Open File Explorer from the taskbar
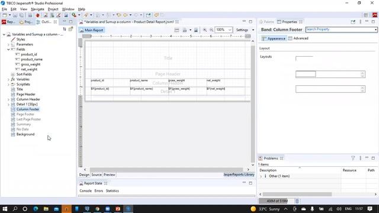This screenshot has height=213, width=379. click(x=46, y=209)
